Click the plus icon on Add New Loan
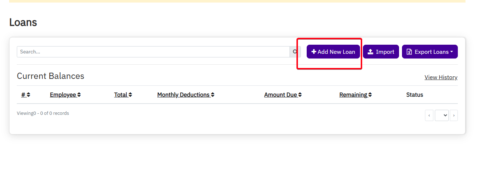This screenshot has height=169, width=498. click(314, 52)
